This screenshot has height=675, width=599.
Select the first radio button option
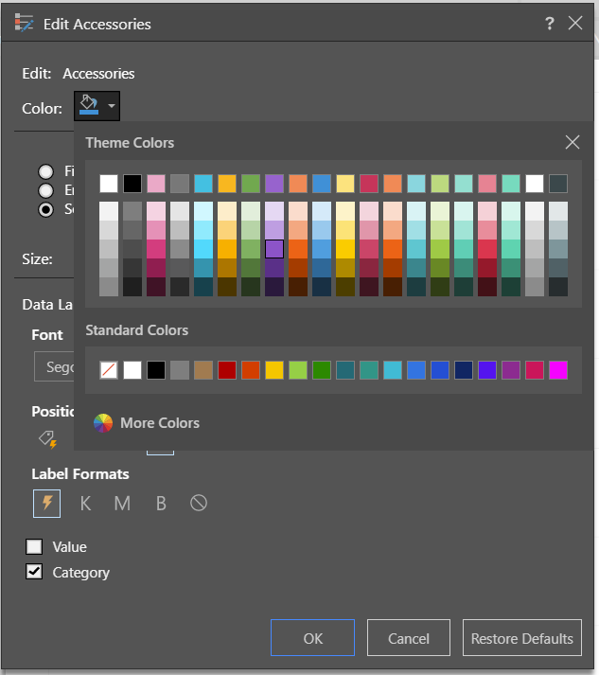(x=45, y=171)
